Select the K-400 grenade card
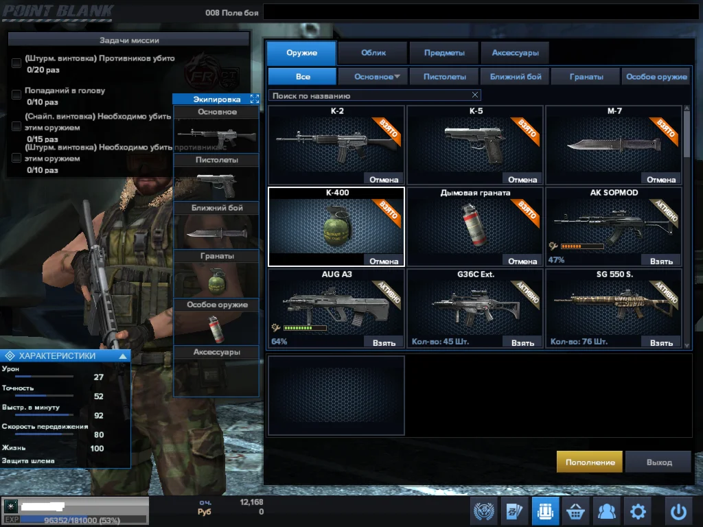The width and height of the screenshot is (703, 527). (x=336, y=226)
